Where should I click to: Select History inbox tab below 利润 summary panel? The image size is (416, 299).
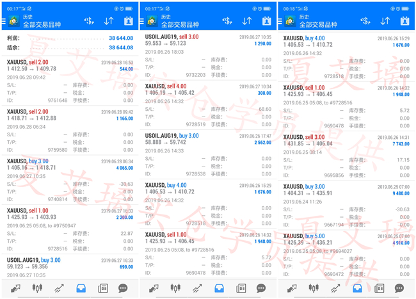[x=81, y=288]
